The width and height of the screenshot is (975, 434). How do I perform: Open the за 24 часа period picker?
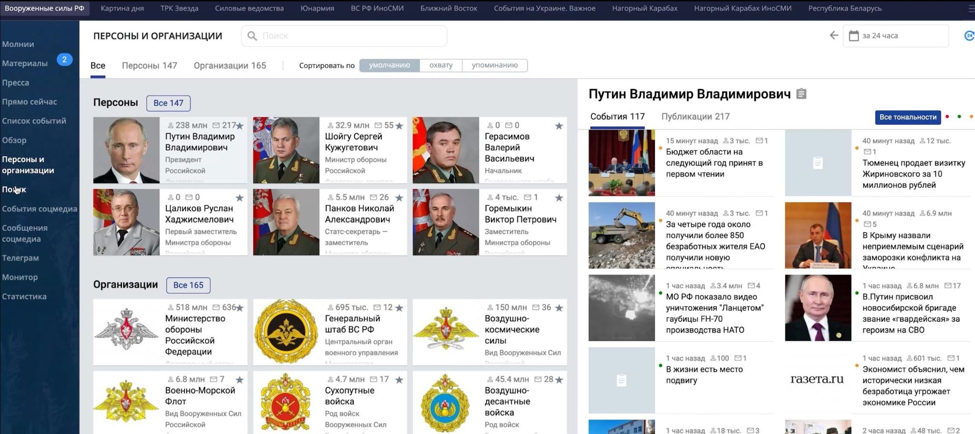click(895, 36)
